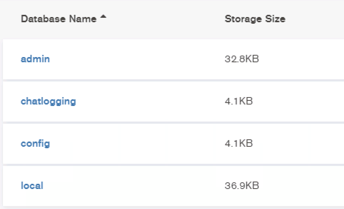Screen dimensions: 344x209
Task: Open the config database link
Action: point(35,143)
